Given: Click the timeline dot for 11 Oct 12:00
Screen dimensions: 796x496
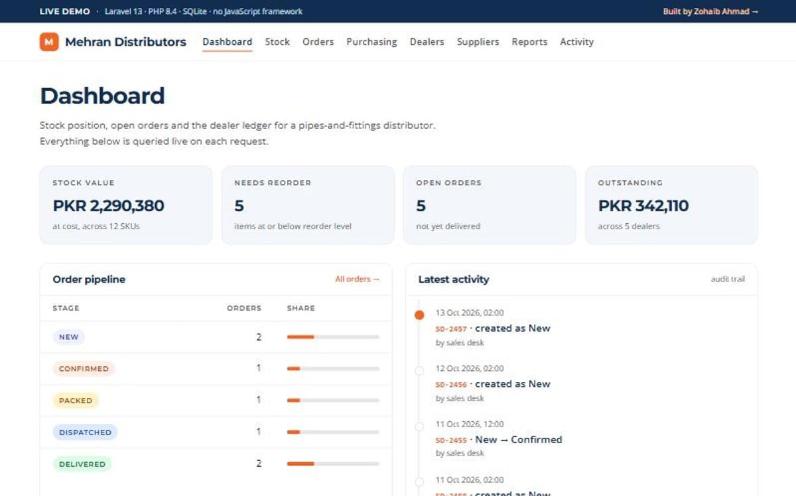Looking at the screenshot, I should [419, 426].
